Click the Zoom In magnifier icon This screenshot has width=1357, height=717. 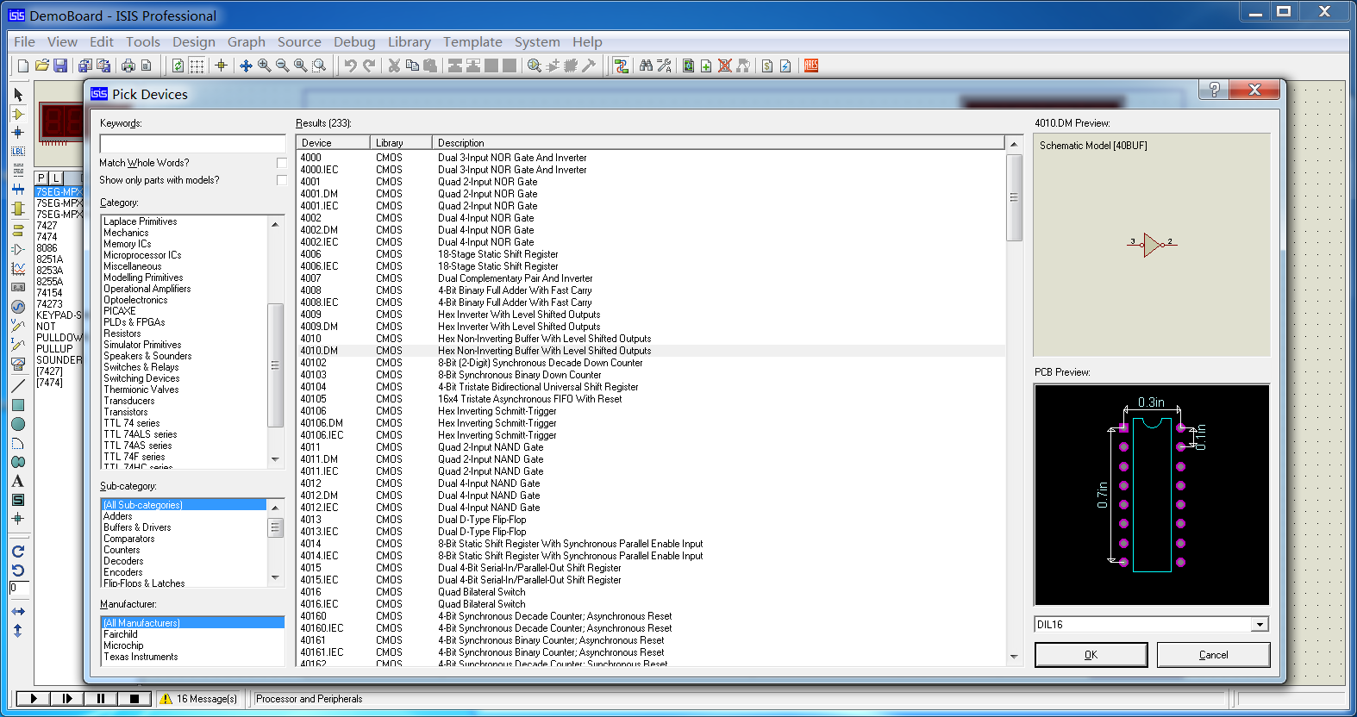(x=264, y=65)
